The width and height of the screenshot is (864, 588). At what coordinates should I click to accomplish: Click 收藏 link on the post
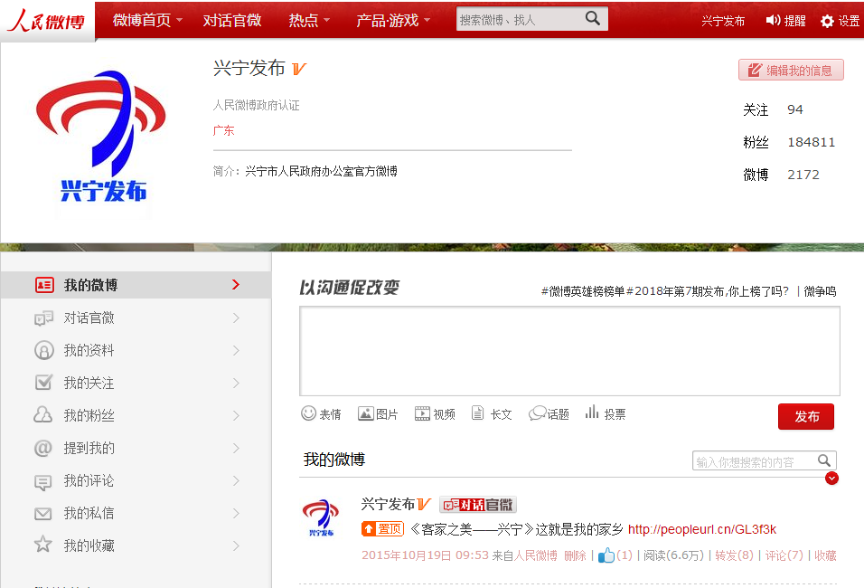click(x=825, y=555)
